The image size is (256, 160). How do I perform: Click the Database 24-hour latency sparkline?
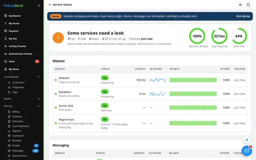(158, 94)
